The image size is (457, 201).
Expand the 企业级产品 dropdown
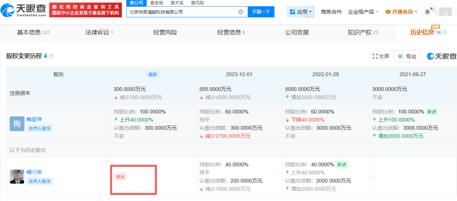[x=363, y=12]
